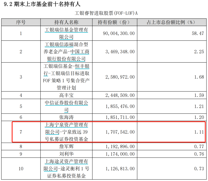The height and width of the screenshot is (181, 208).
Task: Open the 上海途灵资产管理有限公司 link in row 10
Action: [66, 161]
